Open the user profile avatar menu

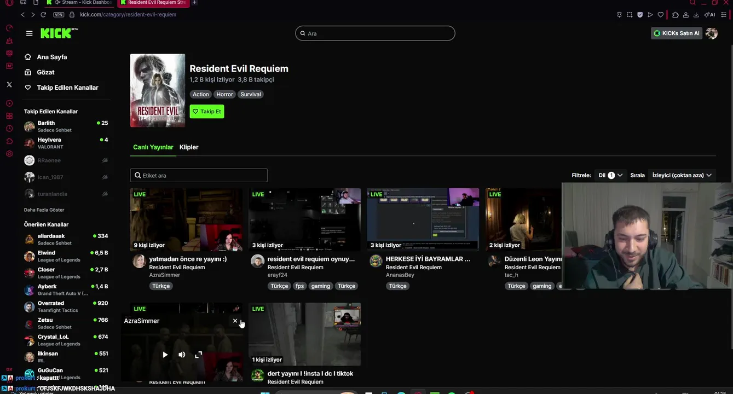(x=712, y=33)
